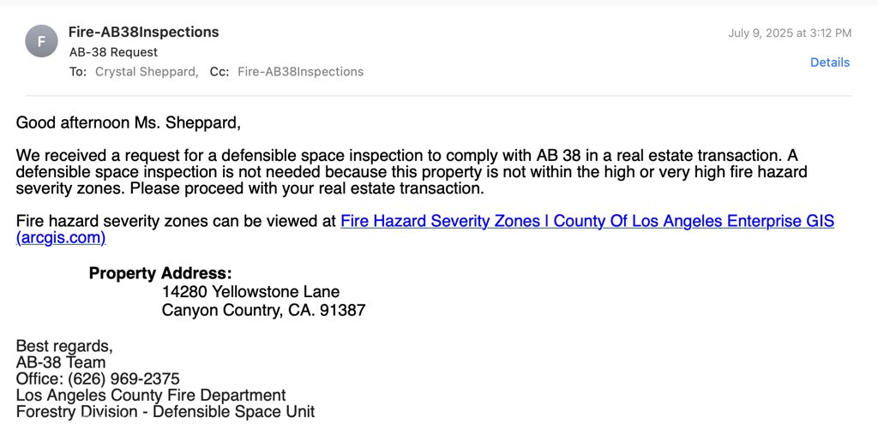Click the July 9, 2025 timestamp

click(x=789, y=33)
